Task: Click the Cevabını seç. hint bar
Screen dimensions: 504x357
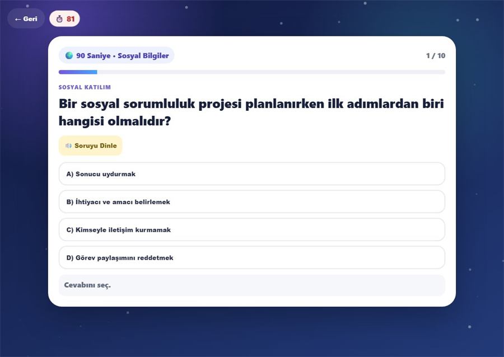Action: click(252, 285)
